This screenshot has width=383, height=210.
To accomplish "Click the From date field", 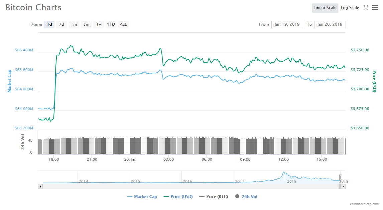I will coord(287,24).
